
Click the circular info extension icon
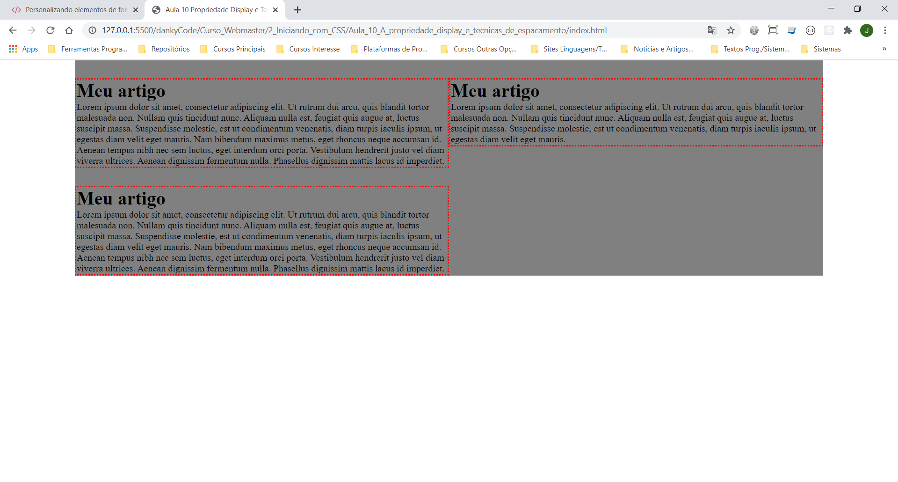coord(810,30)
